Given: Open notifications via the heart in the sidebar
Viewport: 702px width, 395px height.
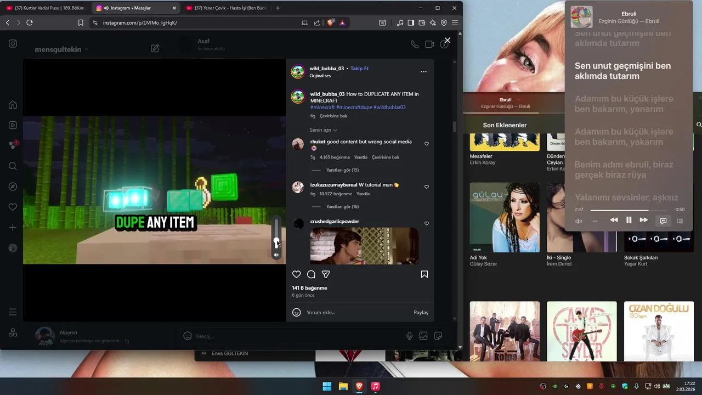Looking at the screenshot, I should click(x=13, y=207).
